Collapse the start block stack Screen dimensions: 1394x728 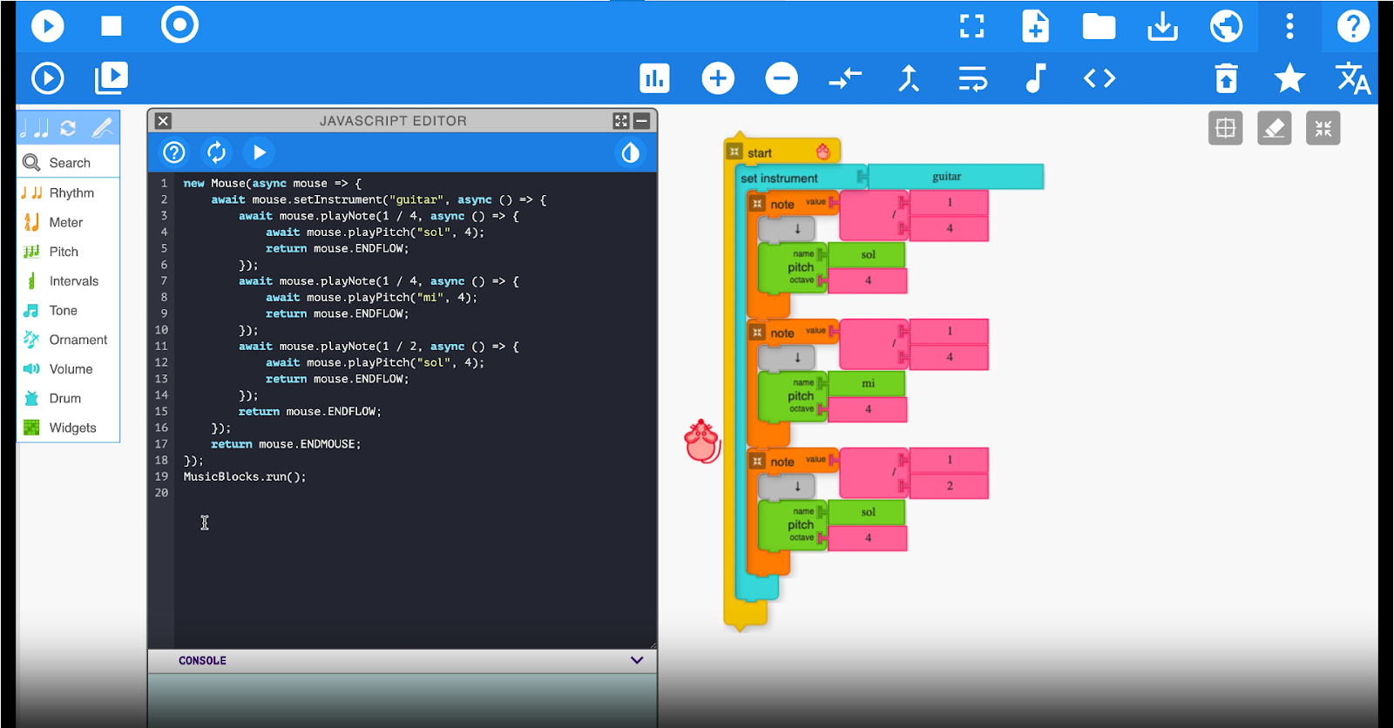pyautogui.click(x=734, y=152)
